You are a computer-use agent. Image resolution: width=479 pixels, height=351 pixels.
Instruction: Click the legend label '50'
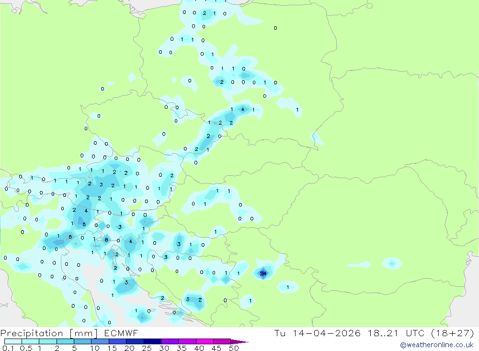click(x=234, y=348)
